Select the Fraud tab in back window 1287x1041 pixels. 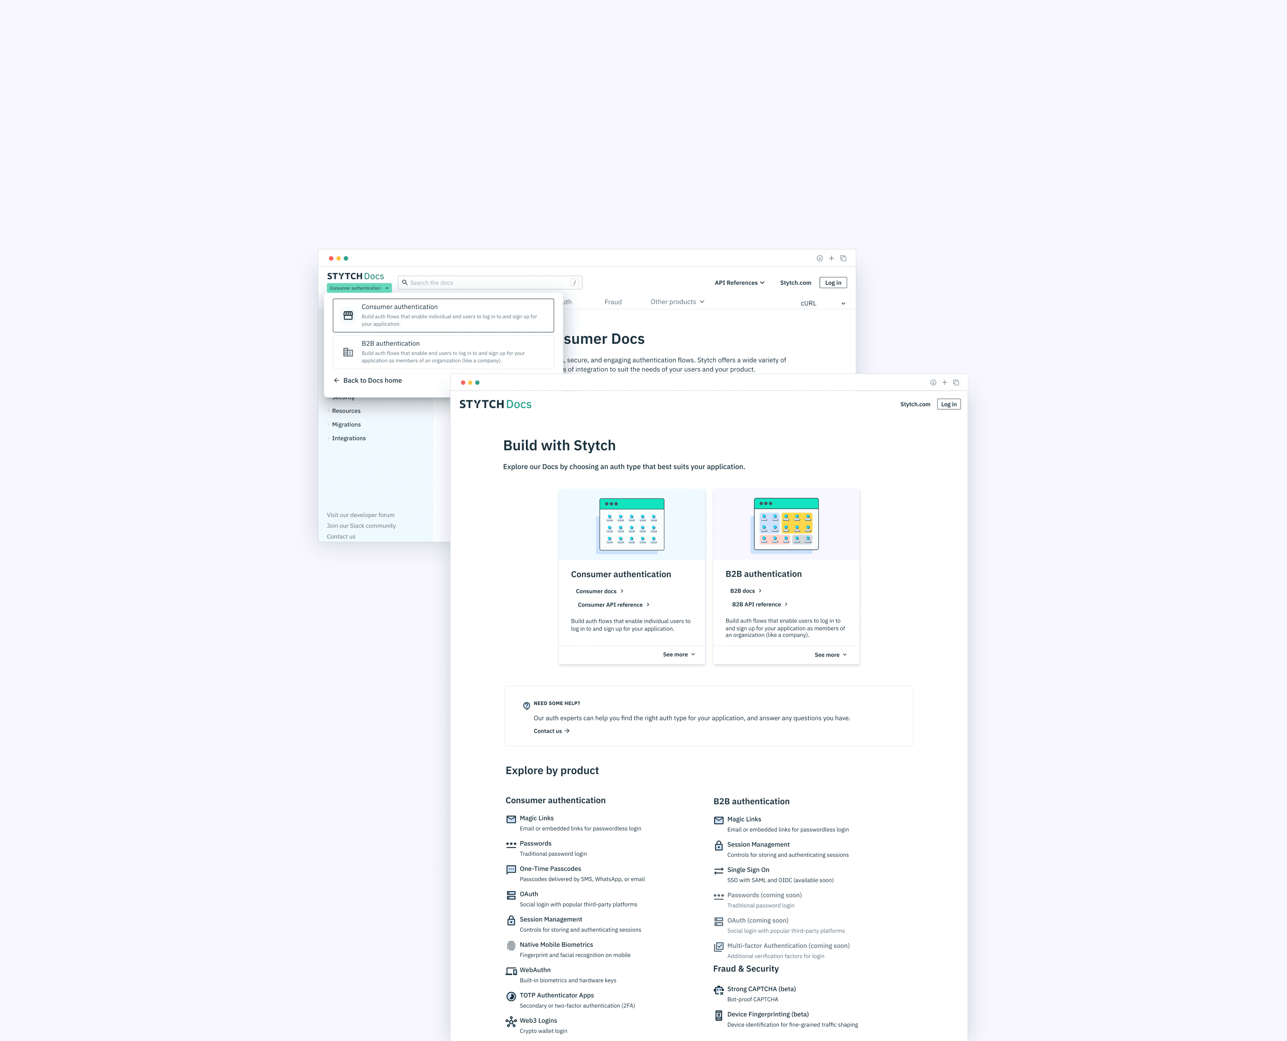click(613, 301)
